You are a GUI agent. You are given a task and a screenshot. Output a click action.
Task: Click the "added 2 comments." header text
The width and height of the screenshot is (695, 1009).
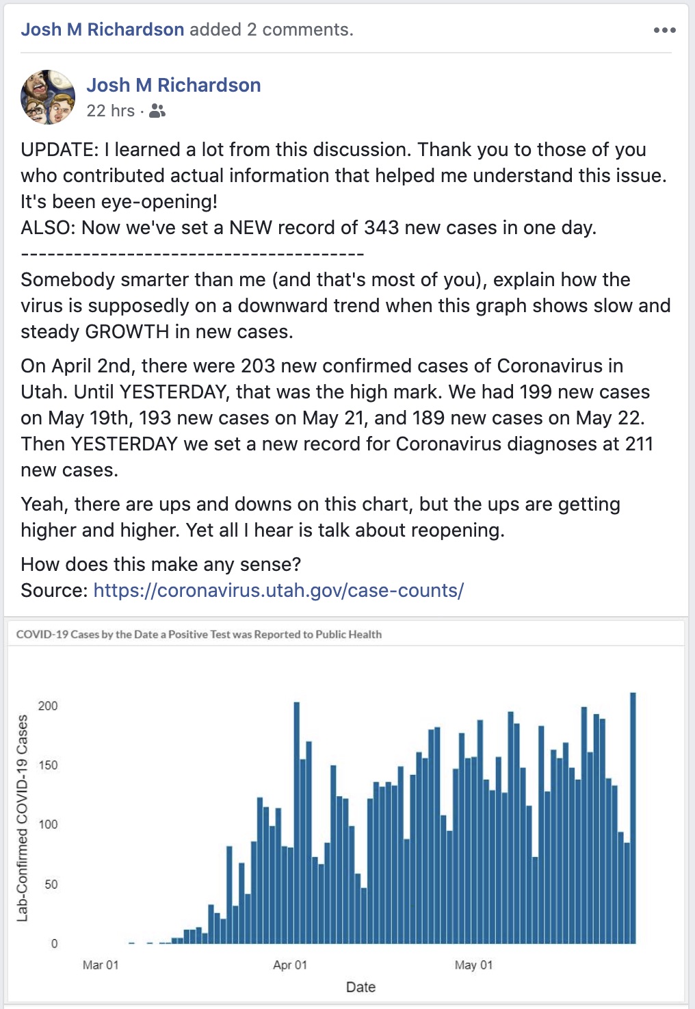(272, 29)
